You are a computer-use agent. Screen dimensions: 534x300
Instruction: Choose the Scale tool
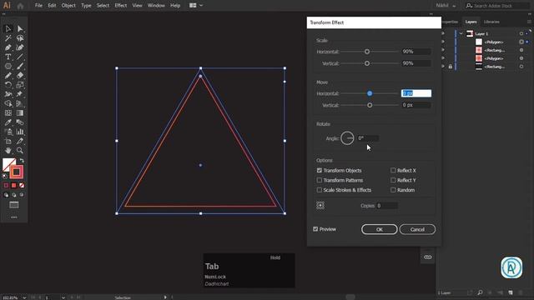(20, 85)
